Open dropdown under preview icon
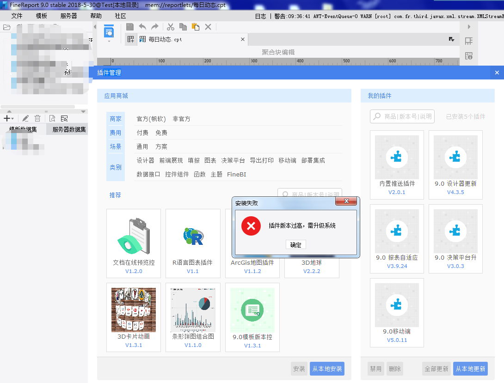This screenshot has width=504, height=383. tap(109, 42)
